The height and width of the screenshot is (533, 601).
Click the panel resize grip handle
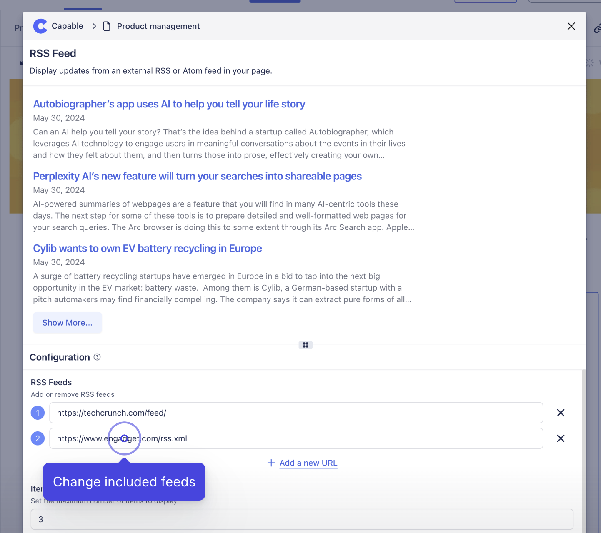click(x=306, y=345)
